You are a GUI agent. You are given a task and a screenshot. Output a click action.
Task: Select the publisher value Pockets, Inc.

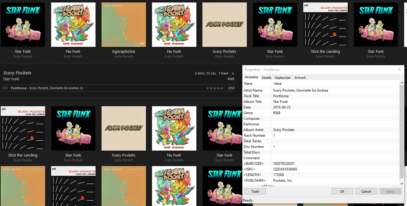click(x=336, y=181)
